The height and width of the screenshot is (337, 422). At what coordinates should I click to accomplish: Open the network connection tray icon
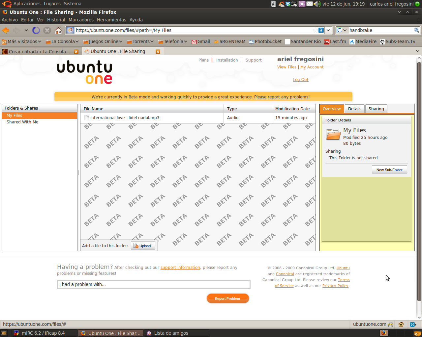pos(294,4)
